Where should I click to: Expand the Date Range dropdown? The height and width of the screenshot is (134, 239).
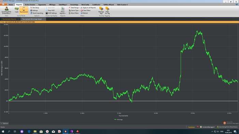tap(74, 7)
